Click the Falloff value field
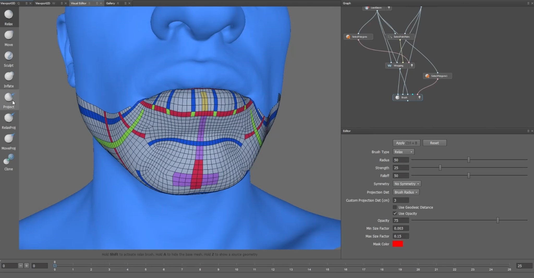The width and height of the screenshot is (534, 278). (x=401, y=176)
